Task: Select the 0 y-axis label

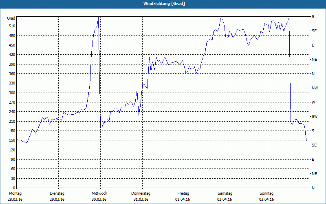Action: point(14,188)
